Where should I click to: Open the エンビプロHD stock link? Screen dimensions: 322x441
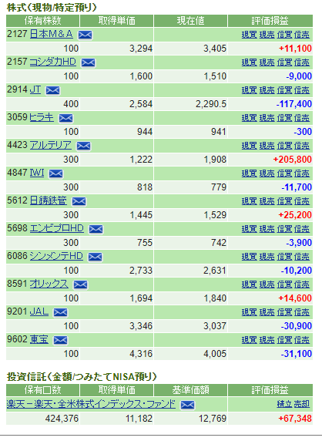pos(56,228)
